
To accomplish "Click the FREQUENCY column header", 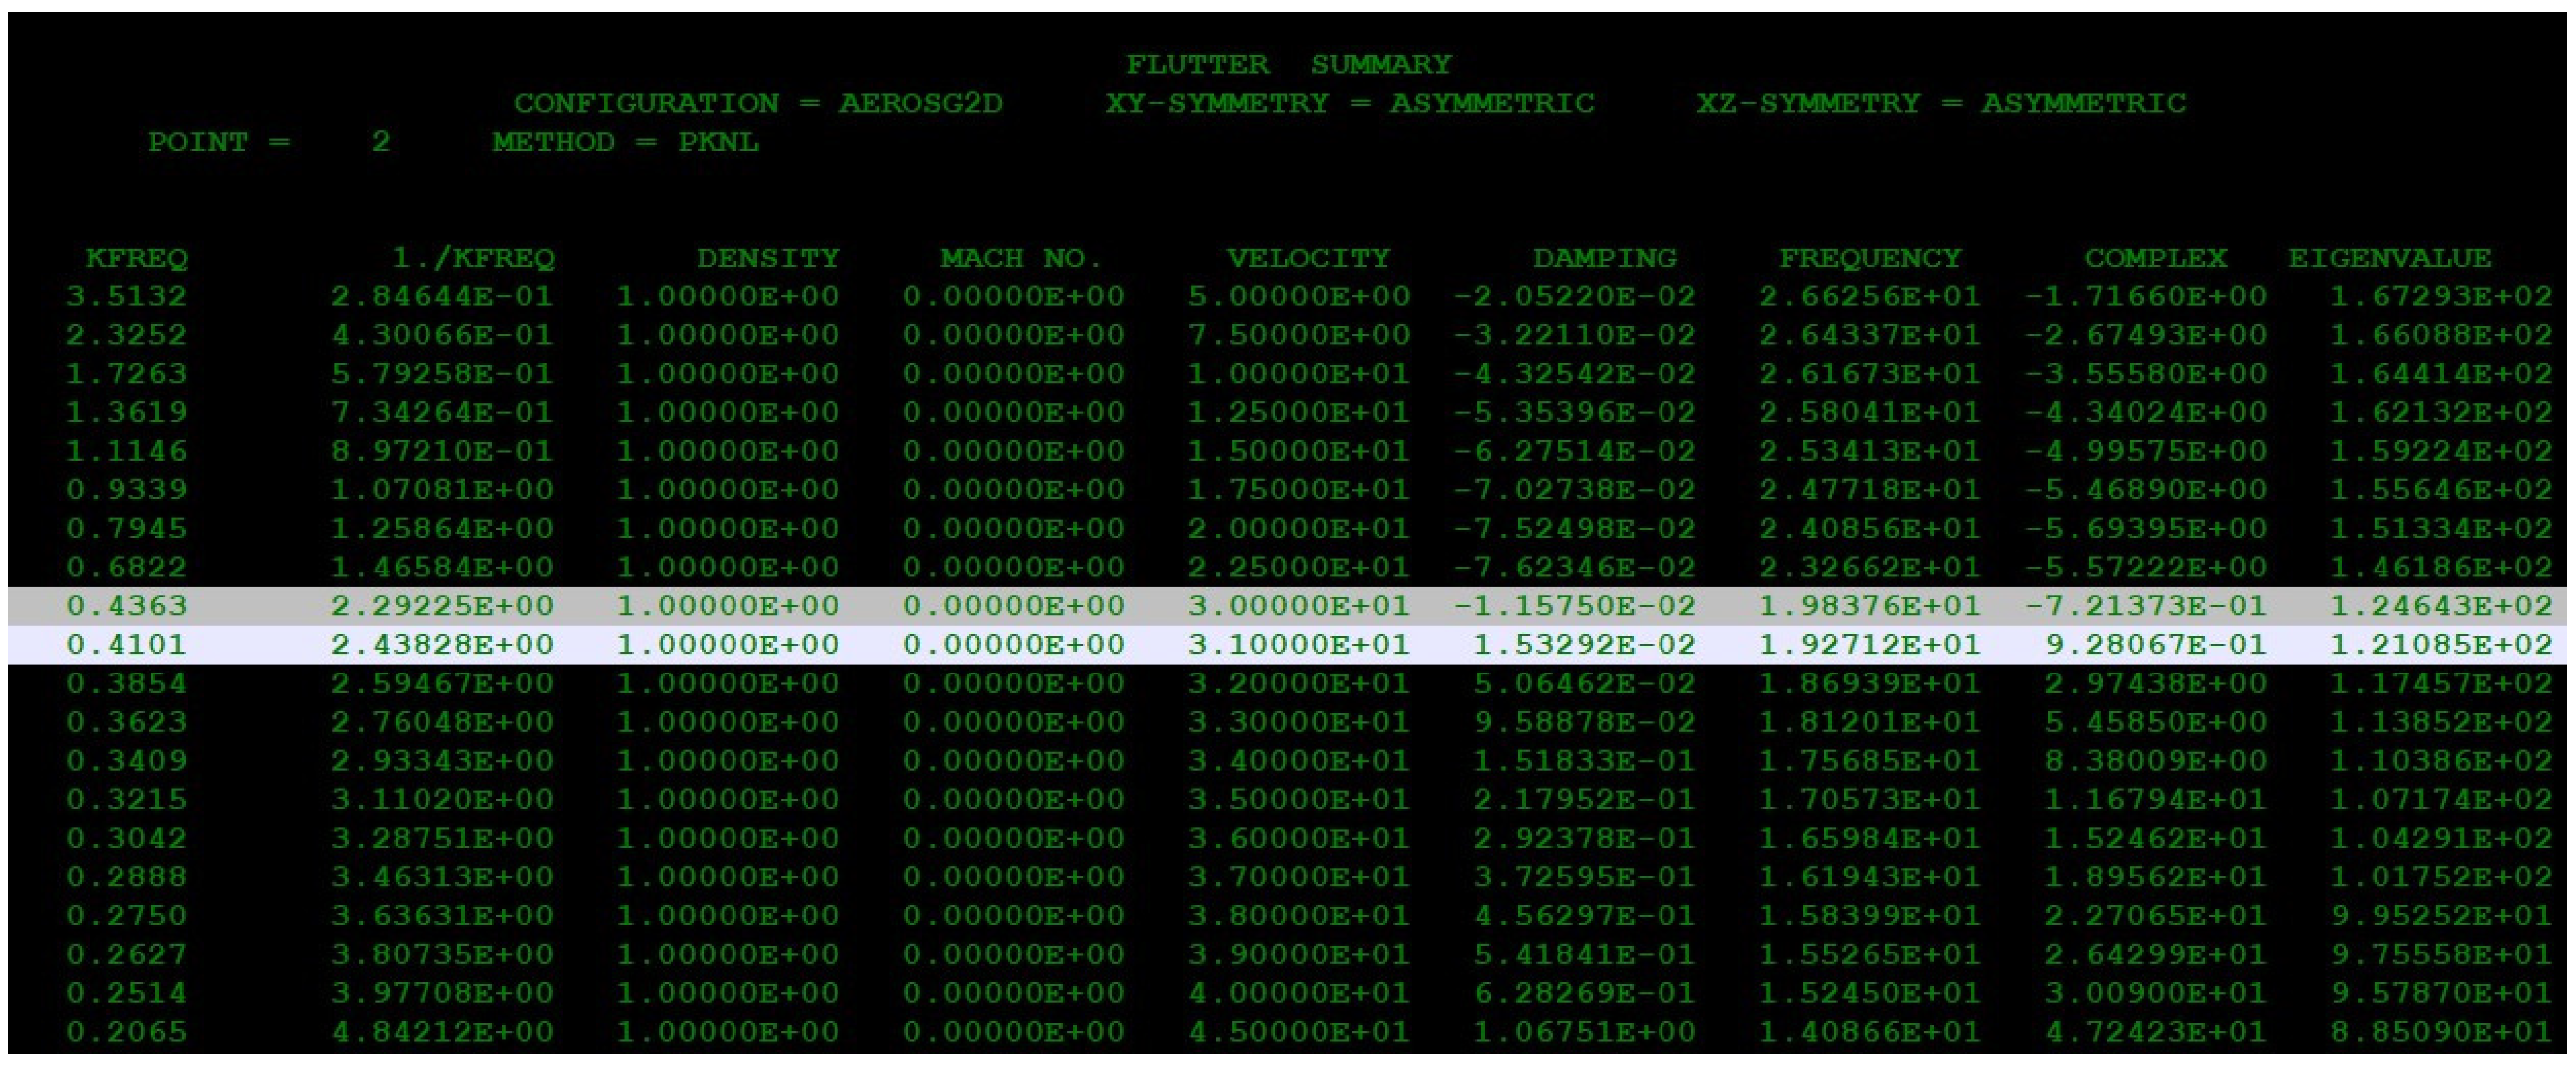I will 1869,258.
